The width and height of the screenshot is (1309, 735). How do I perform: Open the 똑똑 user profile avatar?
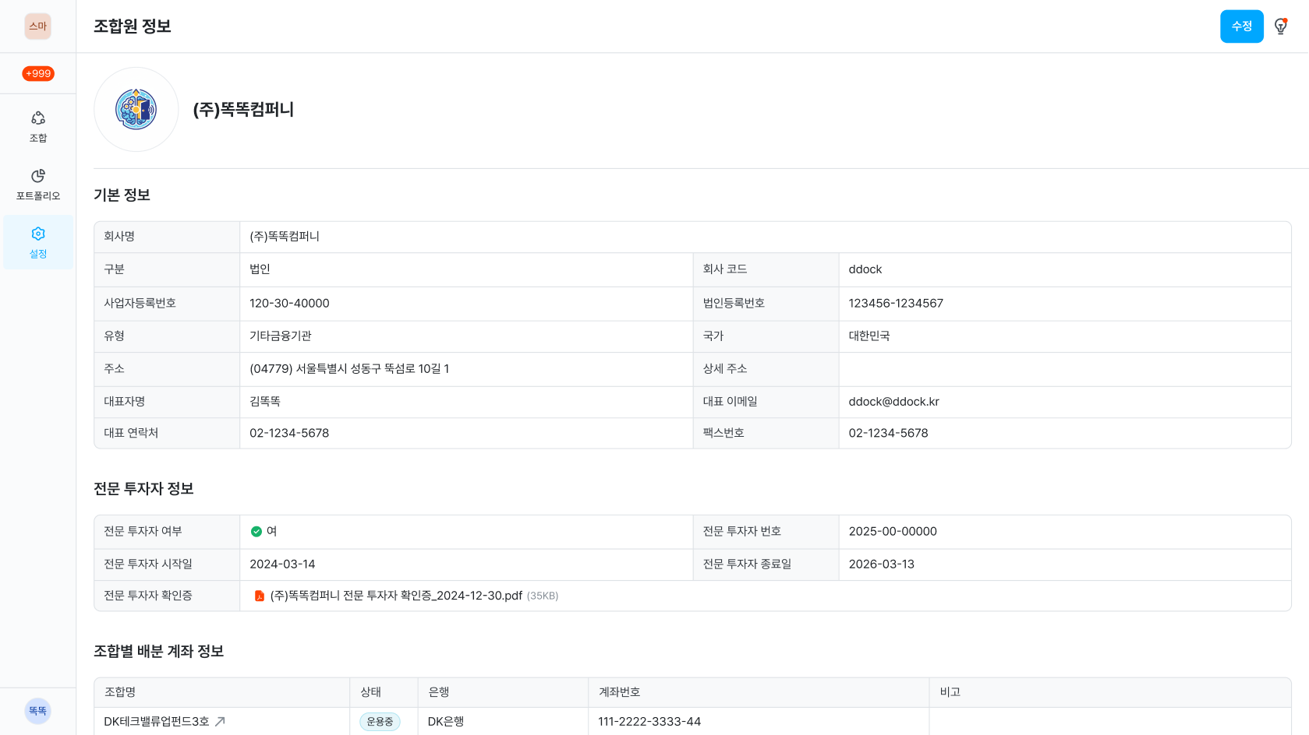coord(37,711)
